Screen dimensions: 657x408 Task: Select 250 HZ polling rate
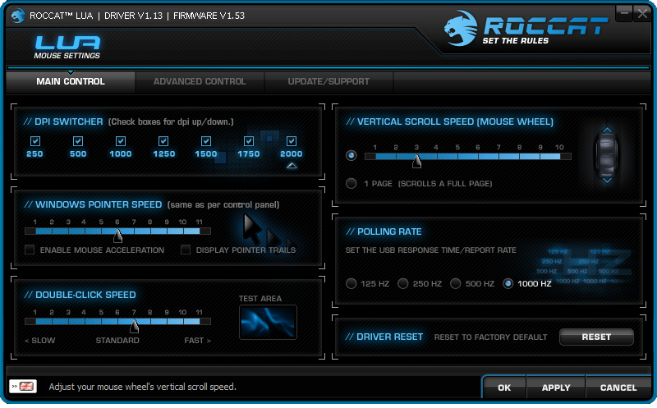point(403,283)
